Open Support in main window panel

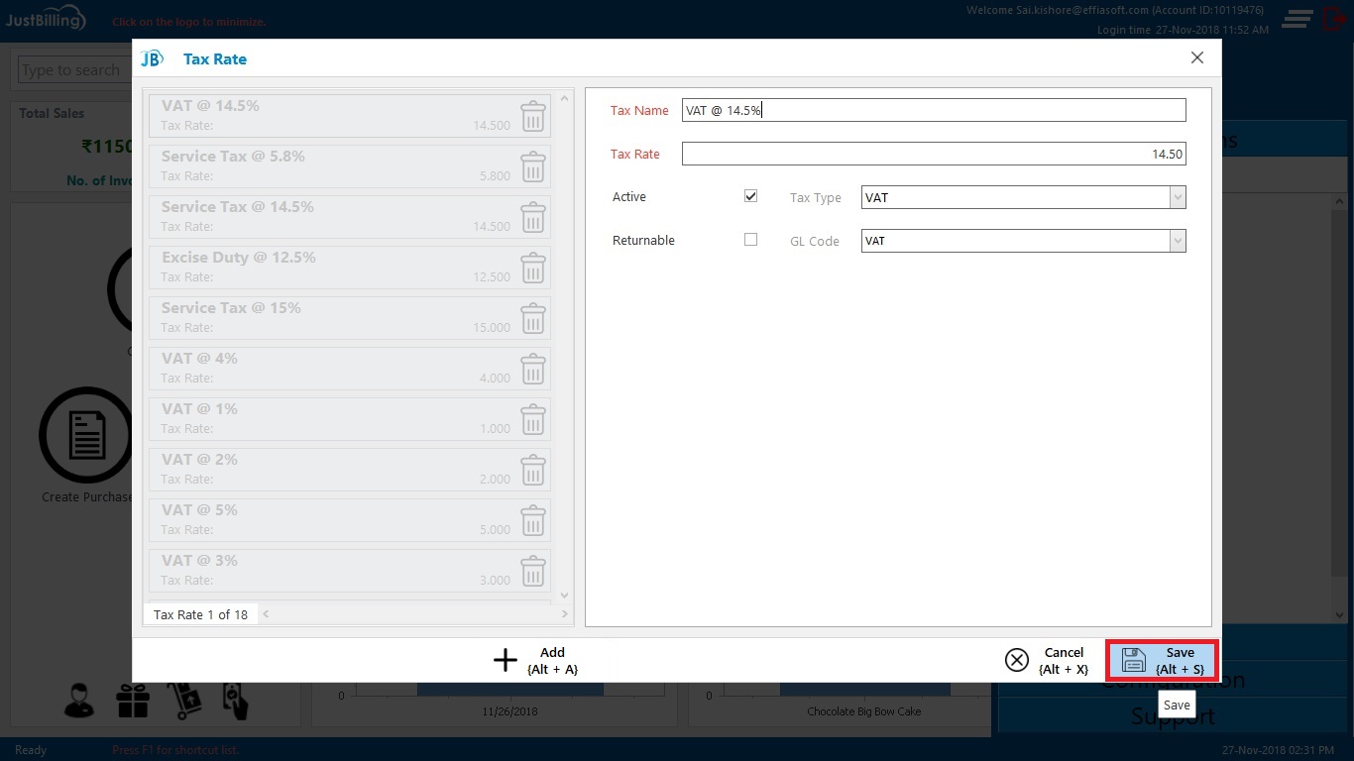[1174, 715]
